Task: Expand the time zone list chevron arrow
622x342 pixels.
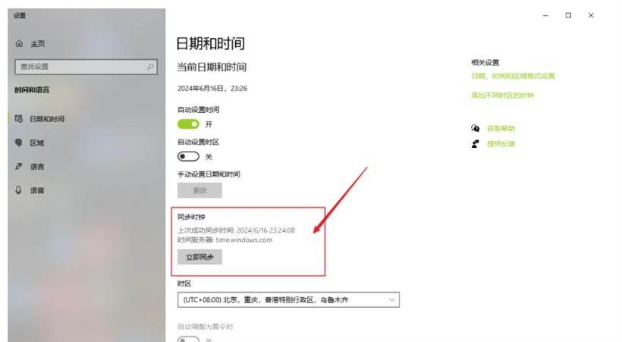Action: (x=391, y=300)
